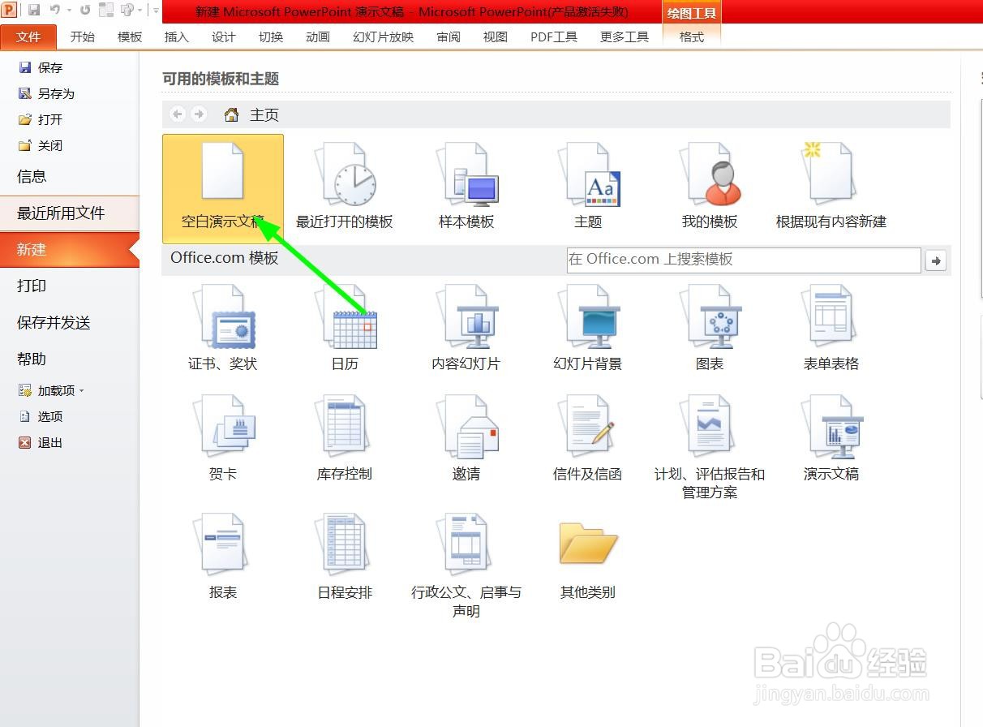Select the 空白演示文稿 blank presentation template

(x=223, y=188)
